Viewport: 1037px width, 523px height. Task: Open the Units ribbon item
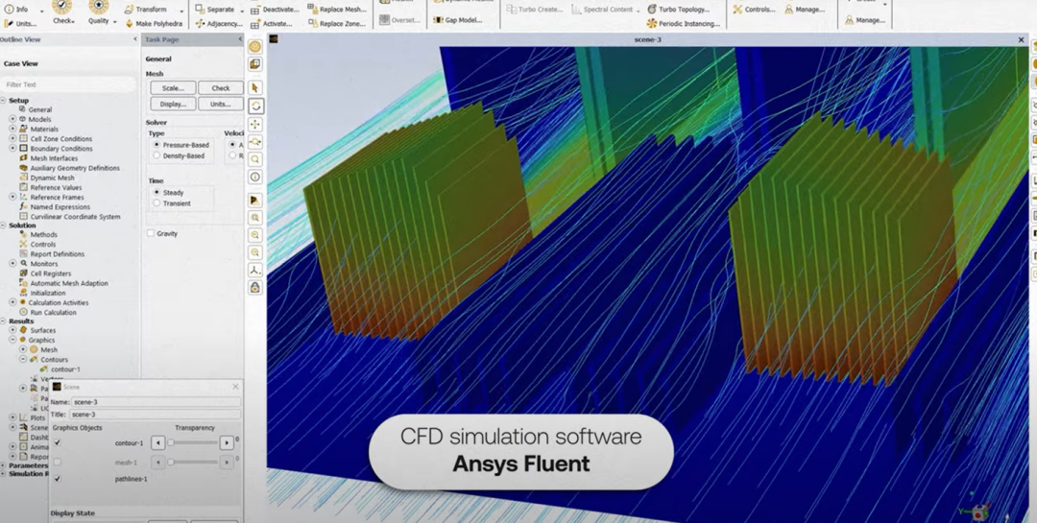coord(20,23)
